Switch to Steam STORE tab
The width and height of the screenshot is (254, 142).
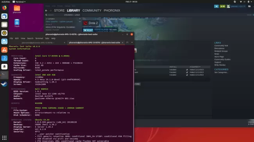pyautogui.click(x=59, y=11)
